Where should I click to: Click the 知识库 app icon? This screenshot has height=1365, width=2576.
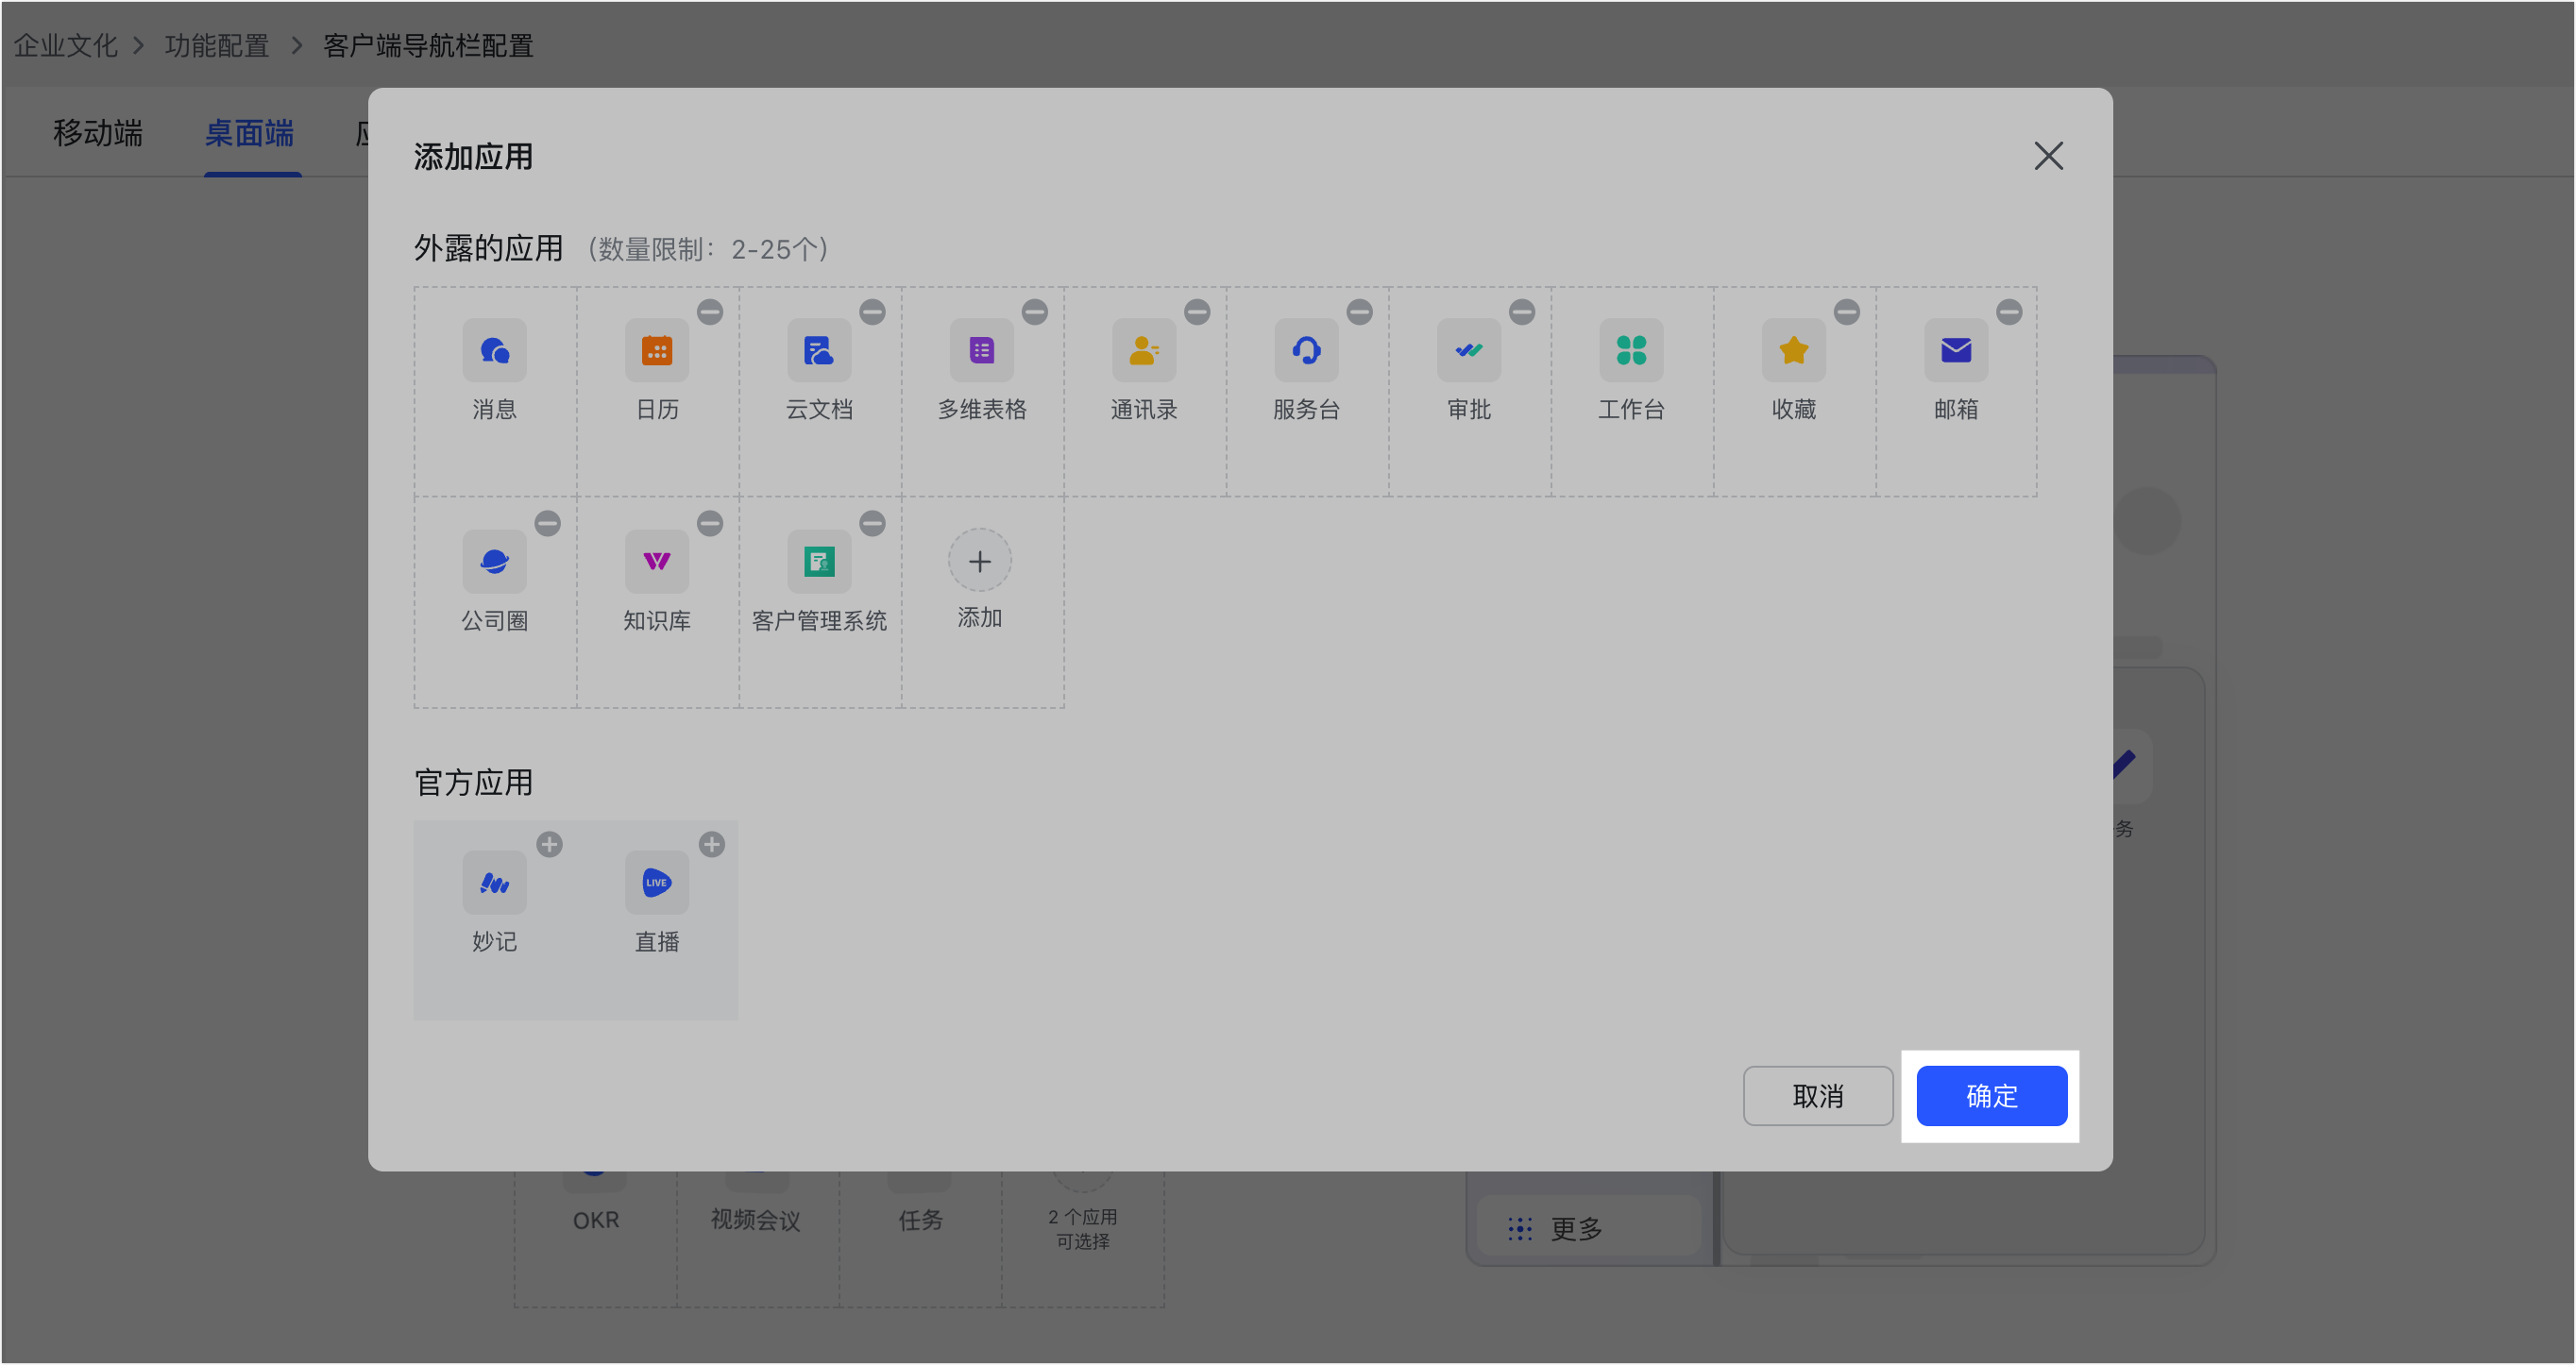click(x=657, y=561)
